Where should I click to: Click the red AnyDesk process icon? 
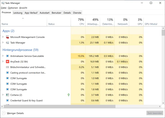[x=7, y=62]
